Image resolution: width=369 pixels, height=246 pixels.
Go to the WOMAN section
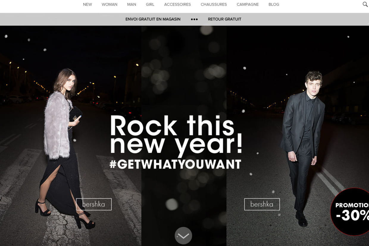110,4
